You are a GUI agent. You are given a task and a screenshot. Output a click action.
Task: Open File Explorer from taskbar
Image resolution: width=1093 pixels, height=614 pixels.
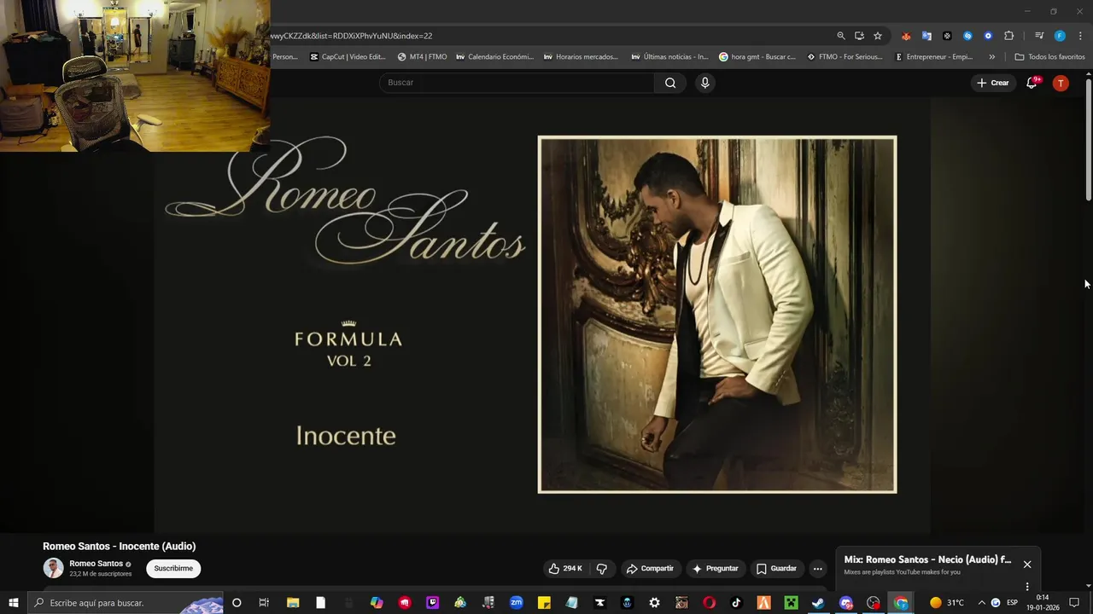pos(292,603)
